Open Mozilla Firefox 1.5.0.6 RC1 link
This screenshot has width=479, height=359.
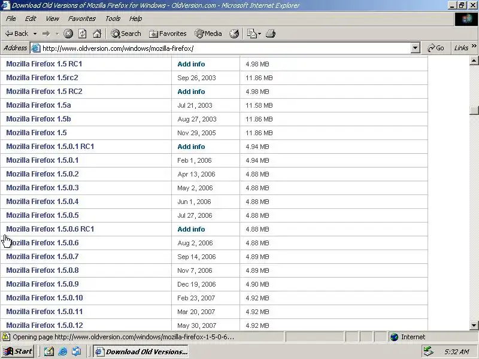click(x=50, y=229)
